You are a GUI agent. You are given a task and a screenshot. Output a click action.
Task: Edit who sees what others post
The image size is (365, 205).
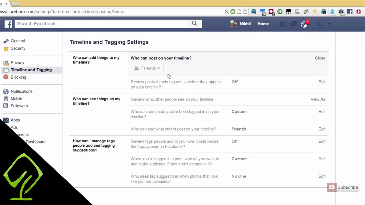(322, 129)
